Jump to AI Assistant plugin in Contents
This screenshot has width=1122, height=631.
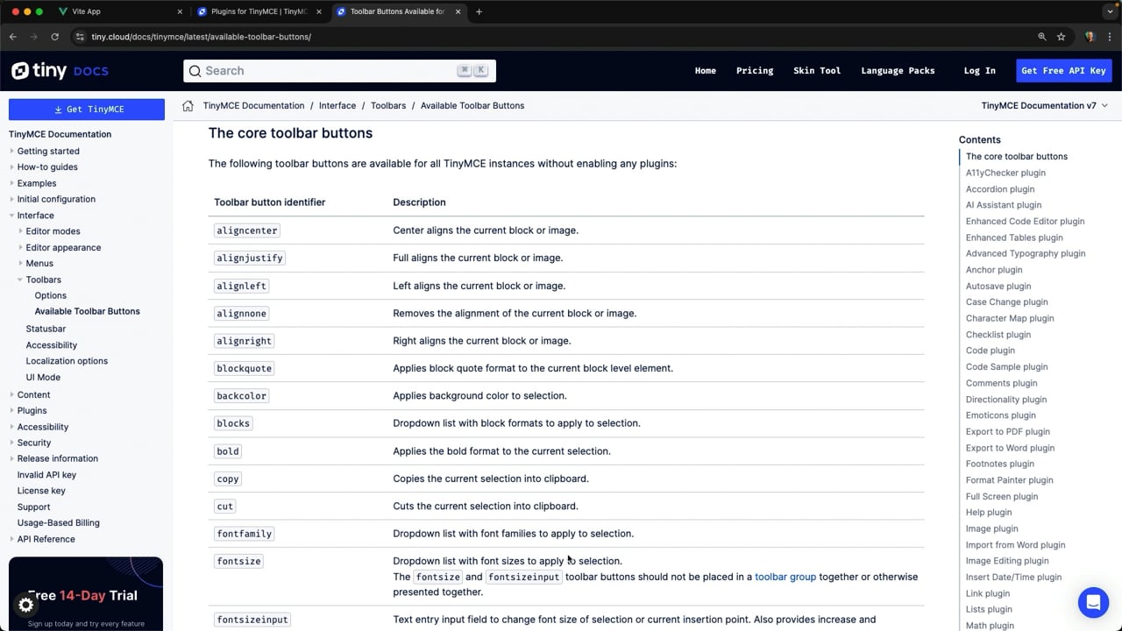(1004, 205)
